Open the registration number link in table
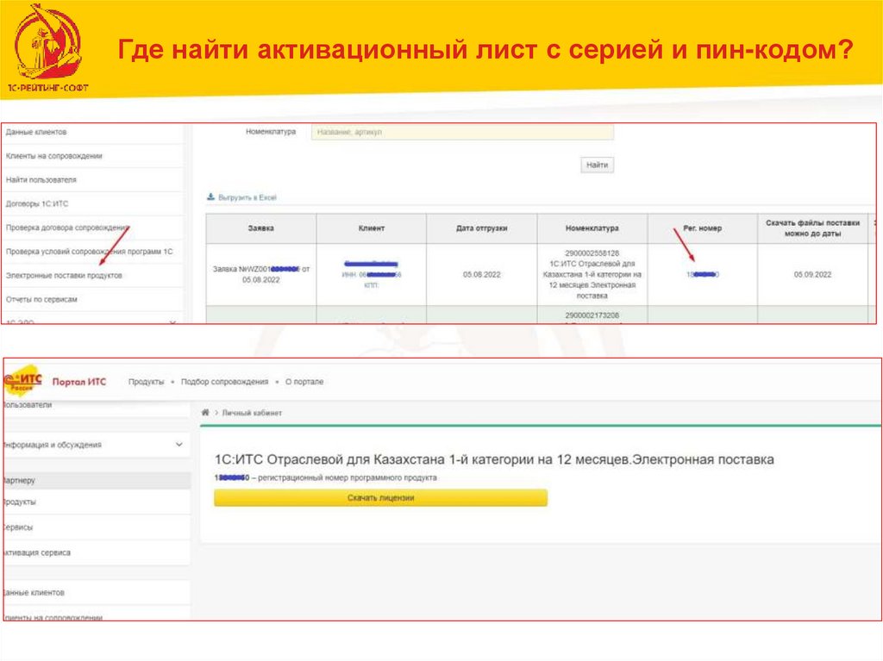The width and height of the screenshot is (883, 661). click(x=702, y=274)
